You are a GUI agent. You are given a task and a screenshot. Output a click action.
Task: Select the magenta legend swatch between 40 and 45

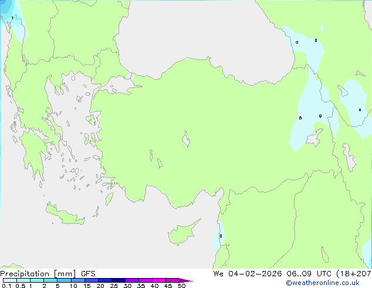159,280
